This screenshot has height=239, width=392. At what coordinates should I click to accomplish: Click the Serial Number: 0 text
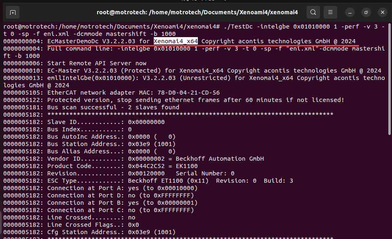[205, 173]
